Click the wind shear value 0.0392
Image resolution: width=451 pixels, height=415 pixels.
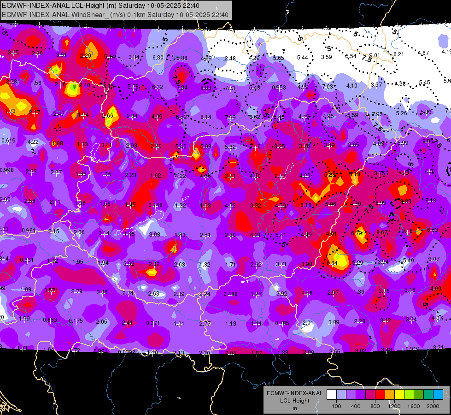[127, 352]
